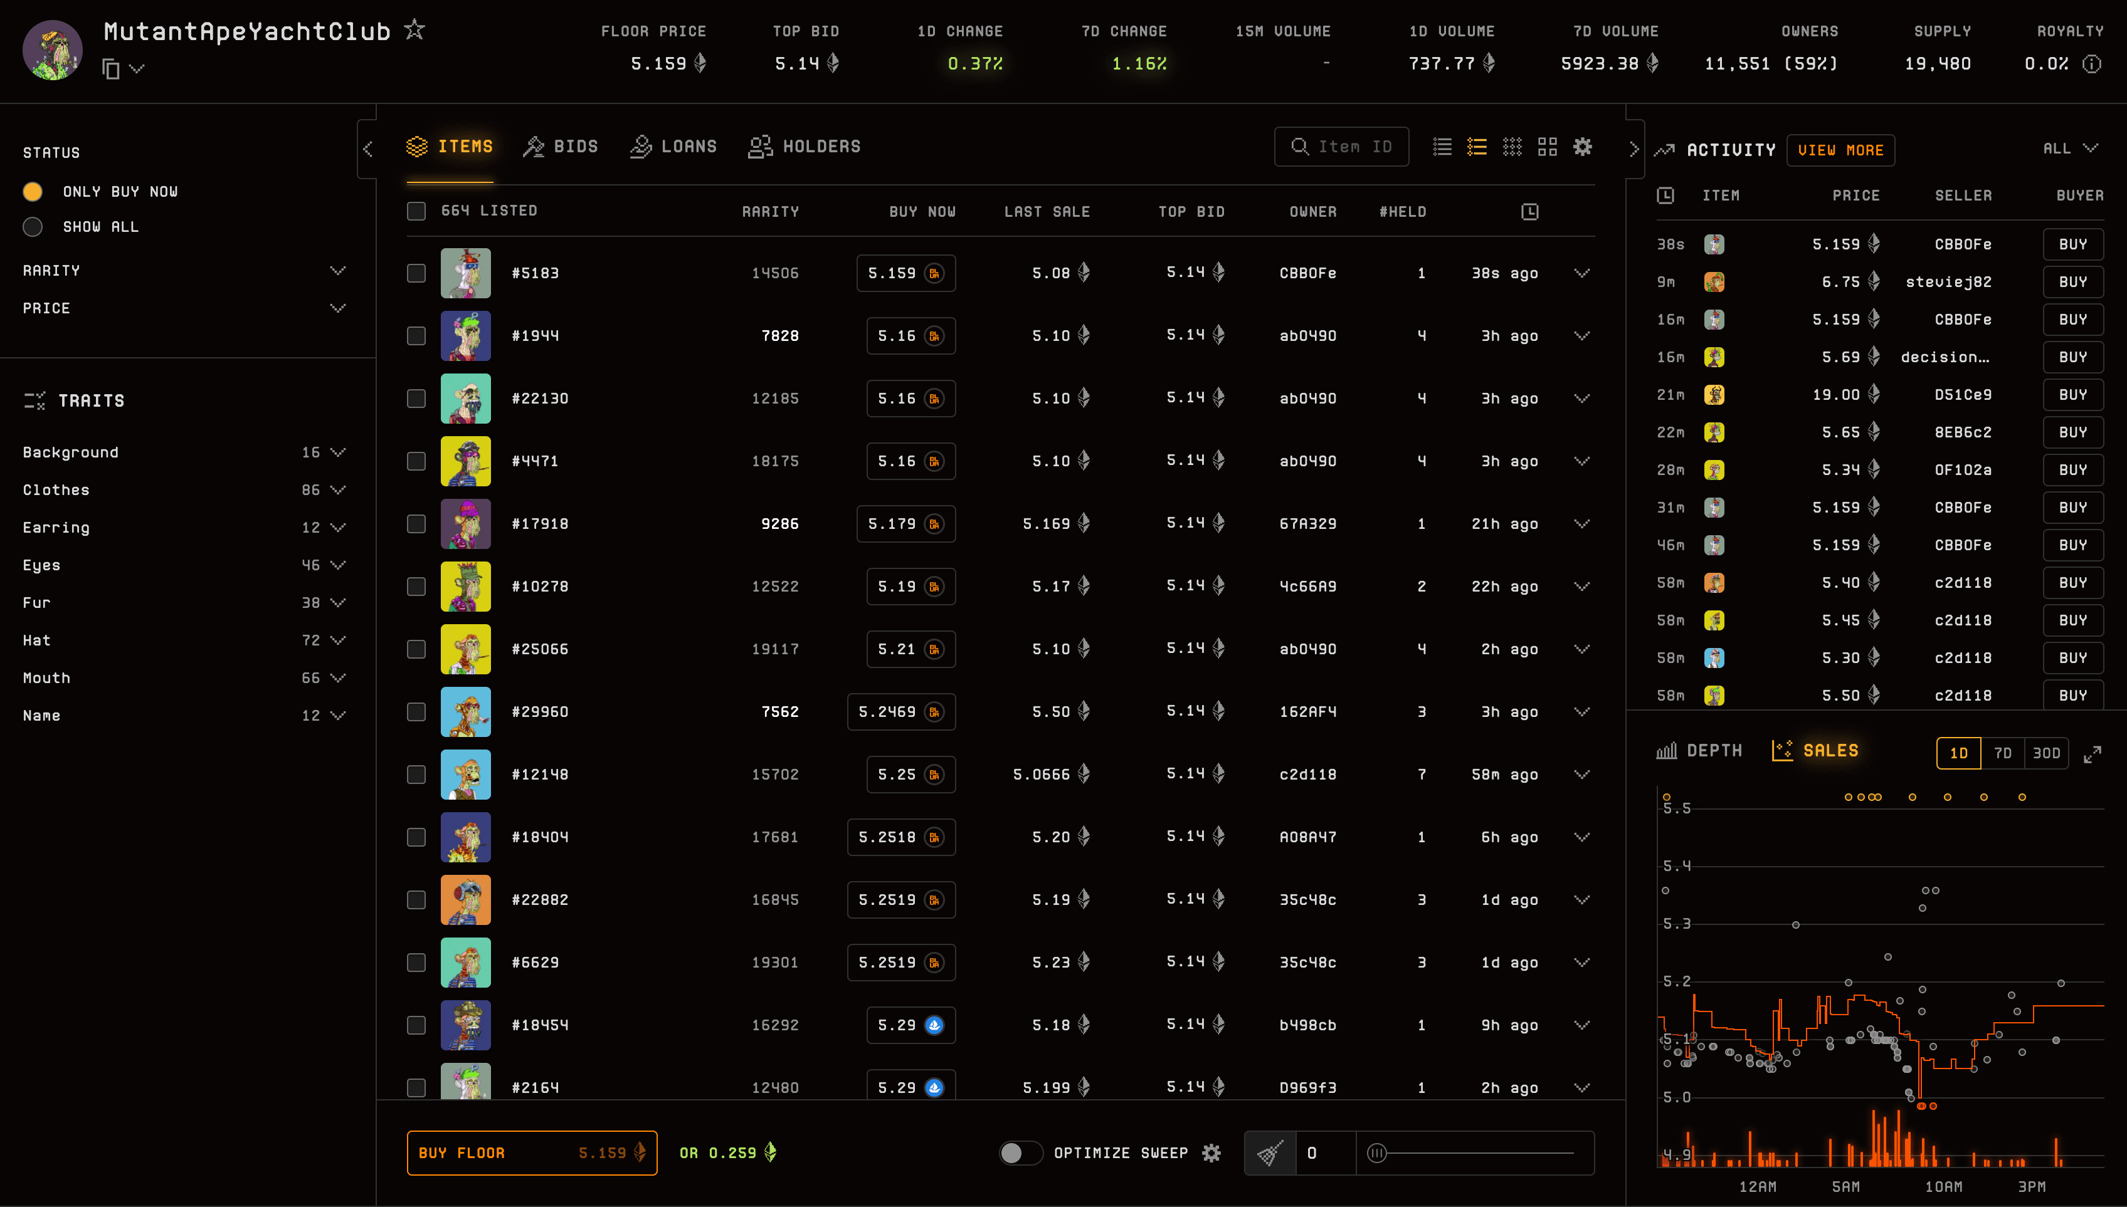Image resolution: width=2127 pixels, height=1207 pixels.
Task: Click the Rarity column header
Action: (x=771, y=212)
